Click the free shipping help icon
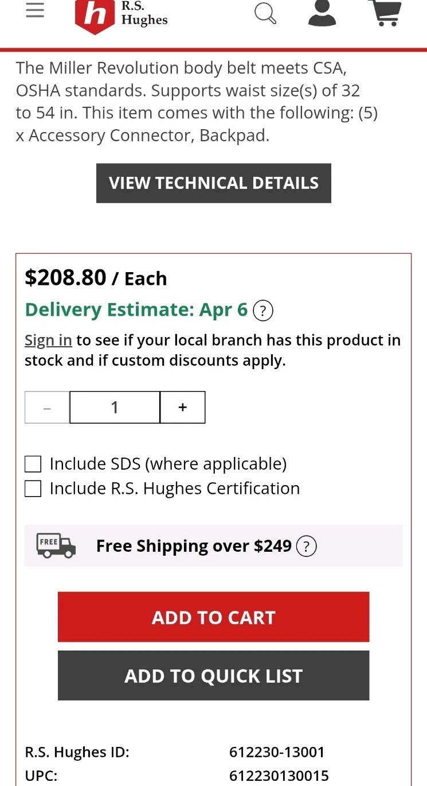 click(x=306, y=546)
